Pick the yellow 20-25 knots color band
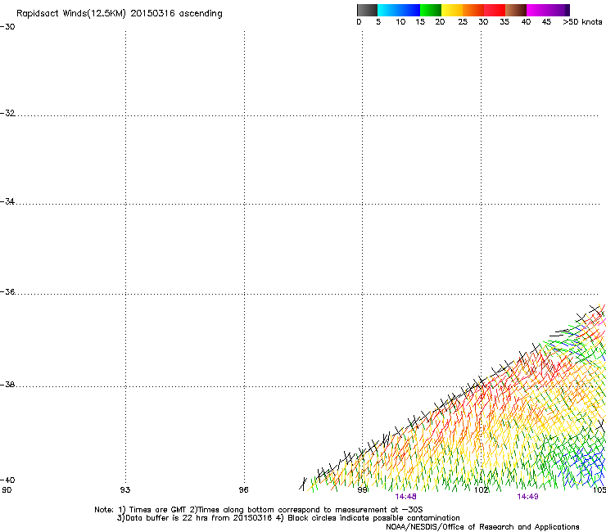The image size is (606, 532). point(452,10)
